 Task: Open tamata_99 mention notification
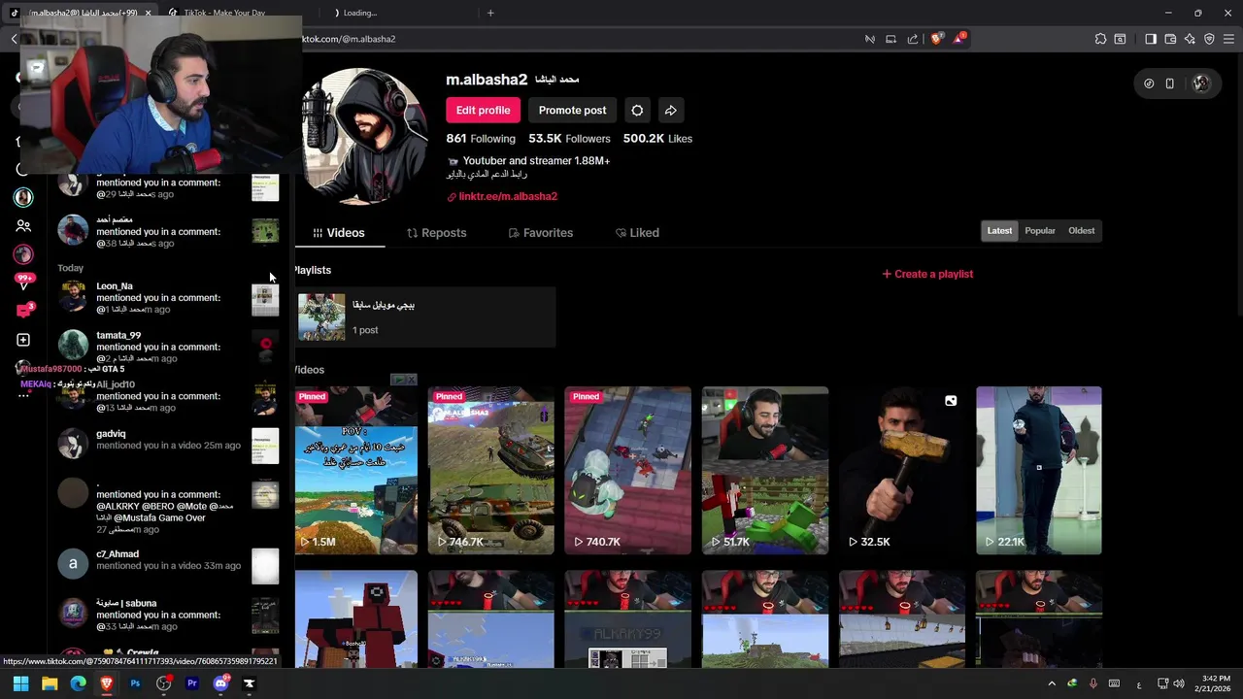click(169, 347)
